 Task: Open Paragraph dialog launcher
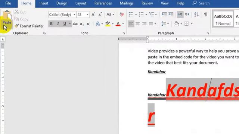tap(208, 33)
